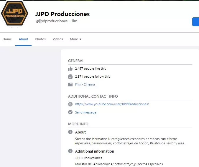
Task: Click the globe website icon
Action: (x=70, y=104)
